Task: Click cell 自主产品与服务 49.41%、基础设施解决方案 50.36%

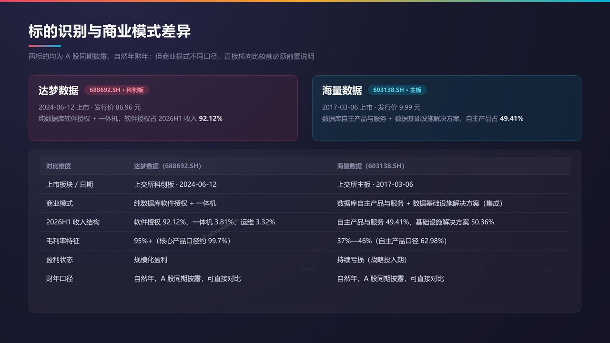Action: [416, 222]
